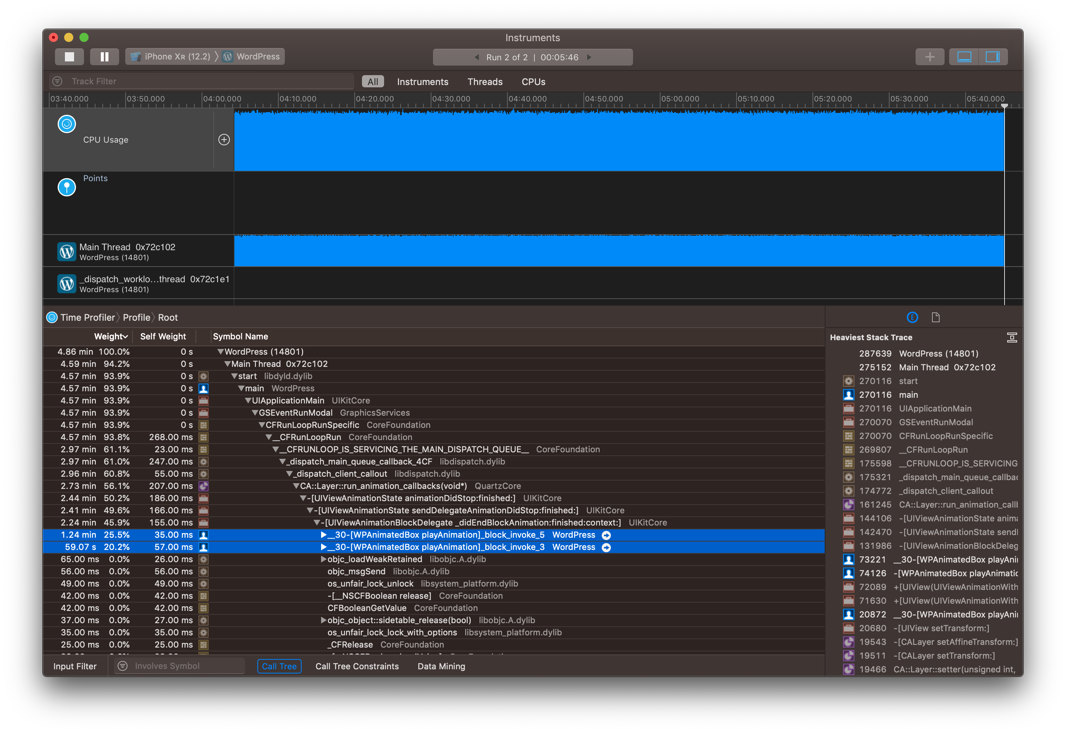
Task: Open the run info document icon
Action: [x=935, y=317]
